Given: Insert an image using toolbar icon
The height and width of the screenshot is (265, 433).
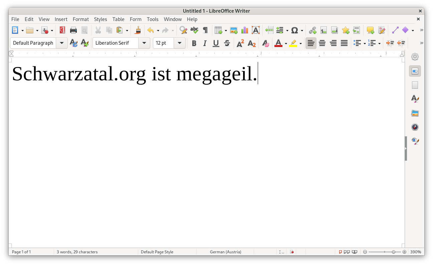Looking at the screenshot, I should [234, 30].
